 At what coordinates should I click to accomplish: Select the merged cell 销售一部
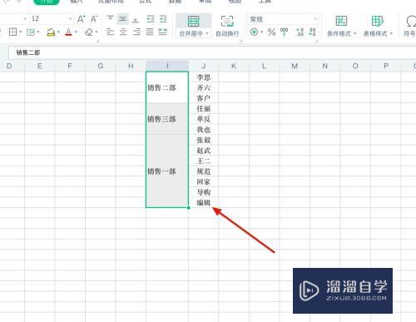167,171
